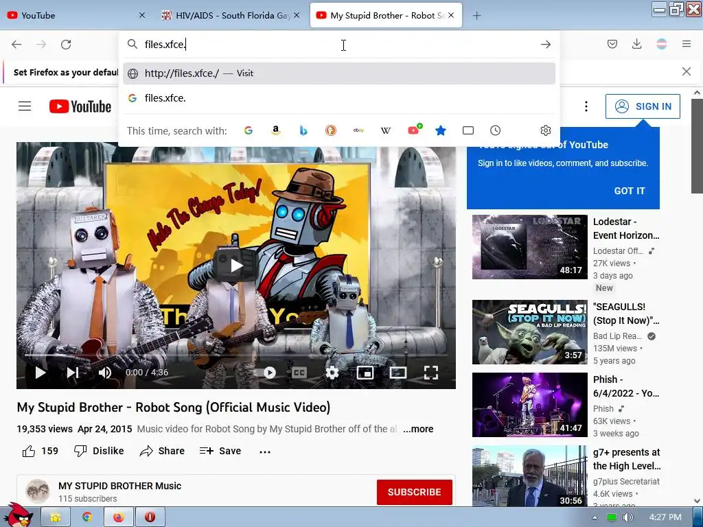Screen dimensions: 703x527
Task: Search this time with Amazon
Action: (276, 130)
